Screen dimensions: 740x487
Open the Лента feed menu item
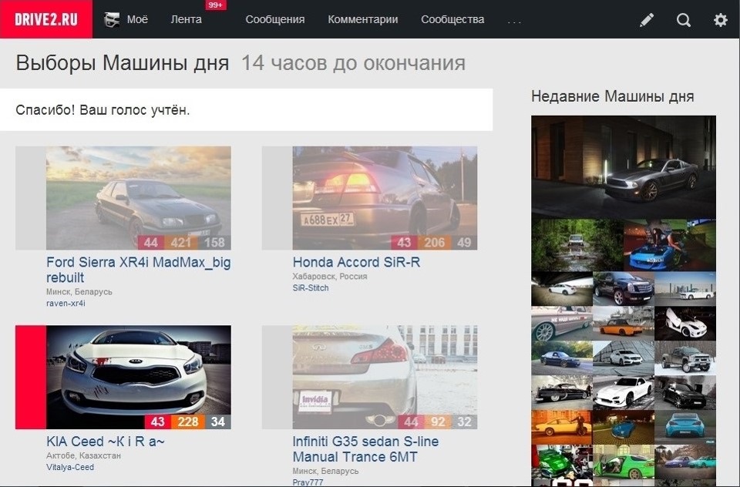point(186,20)
